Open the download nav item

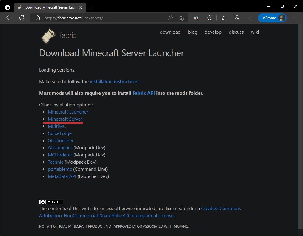[170, 32]
